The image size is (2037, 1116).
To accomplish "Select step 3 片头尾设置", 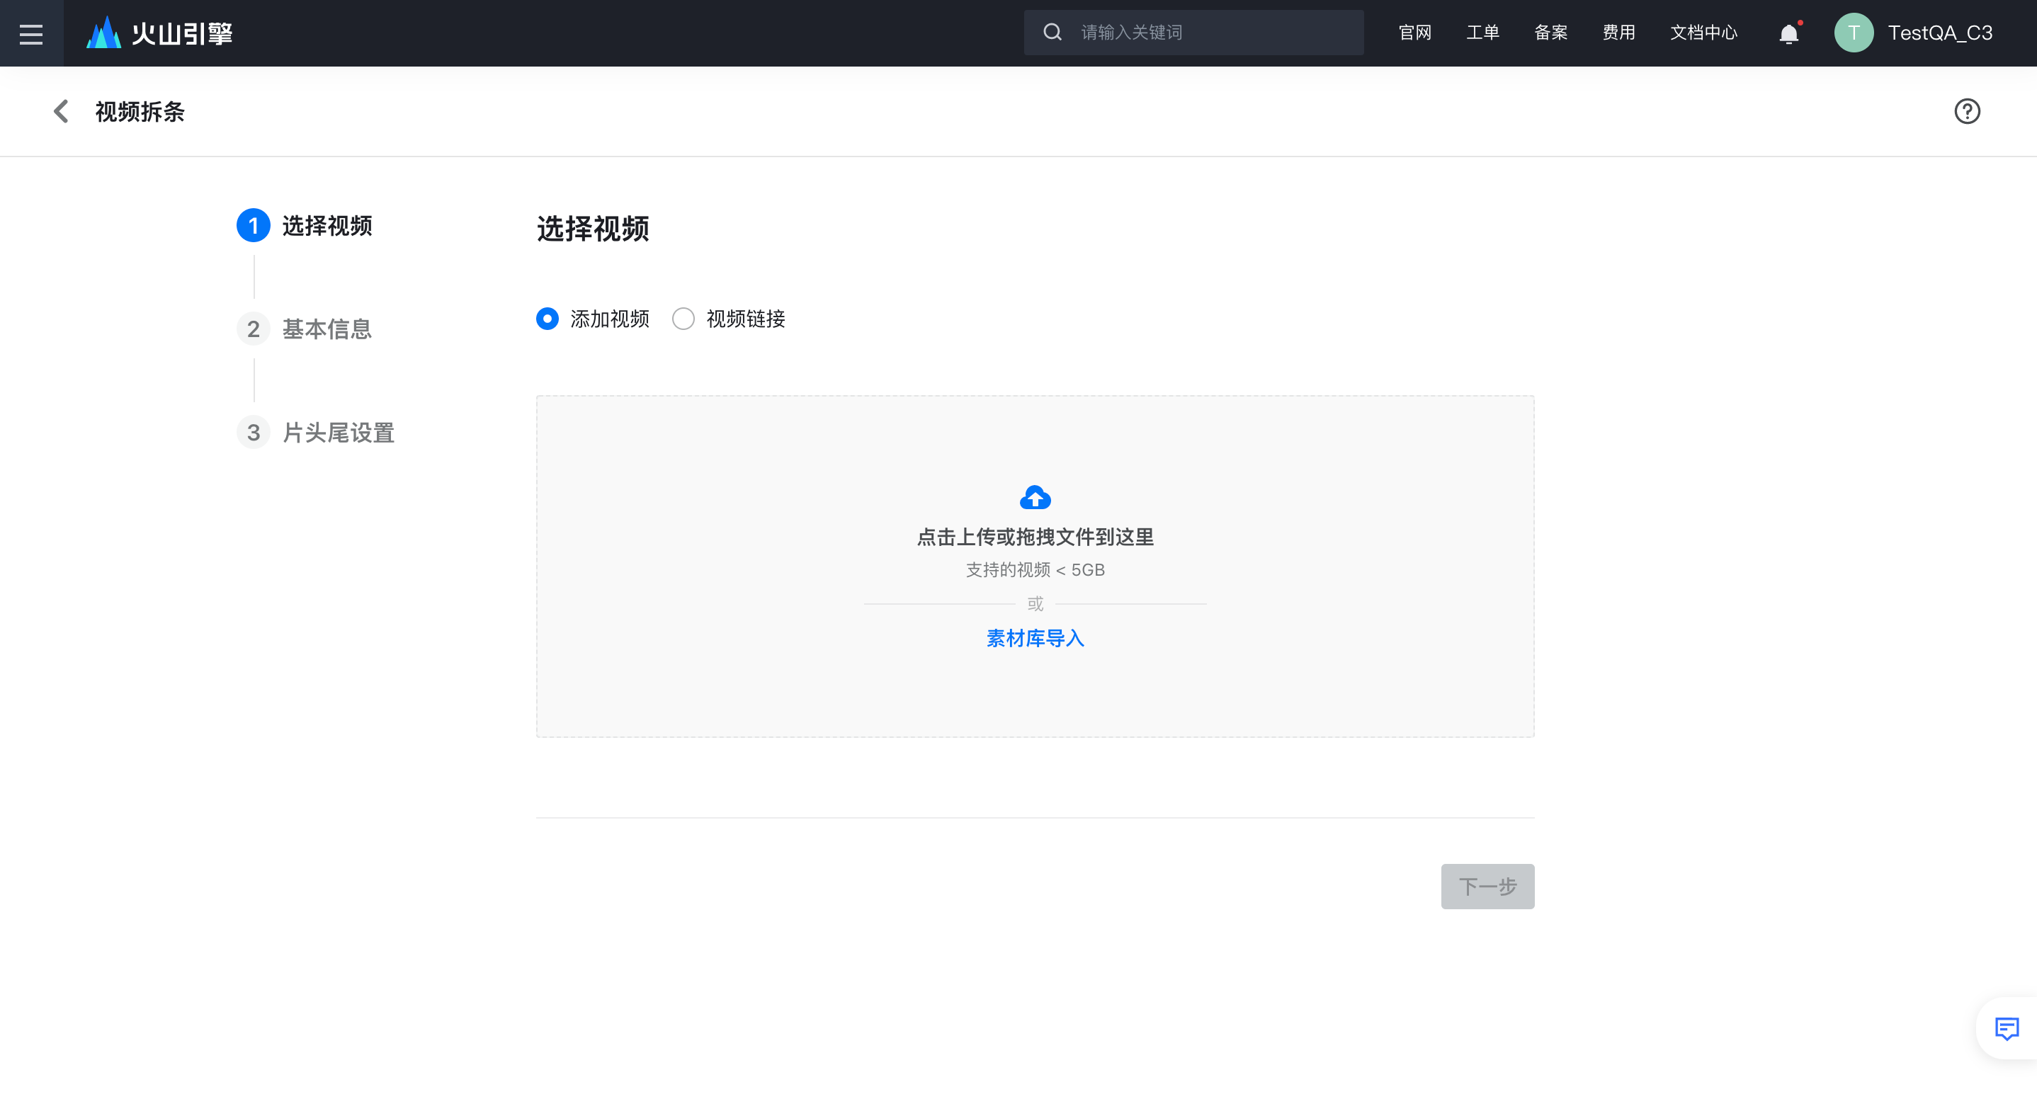I will (x=315, y=433).
